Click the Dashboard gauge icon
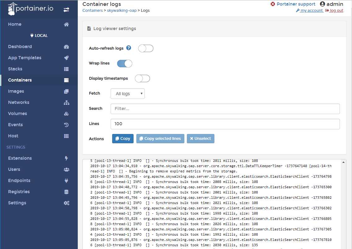Screen dimensions: 352x249 click(x=66, y=47)
